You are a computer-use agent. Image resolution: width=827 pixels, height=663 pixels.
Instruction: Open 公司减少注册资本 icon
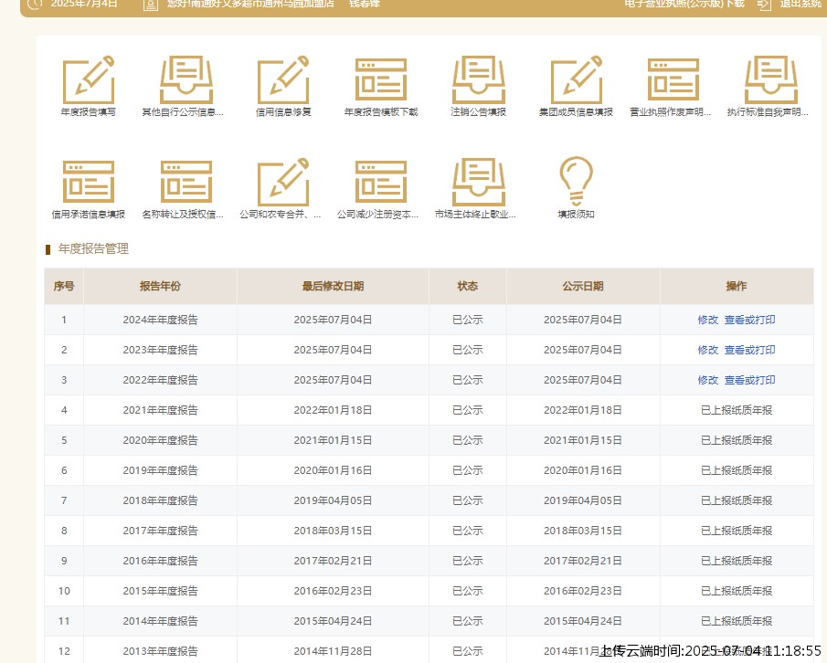381,182
